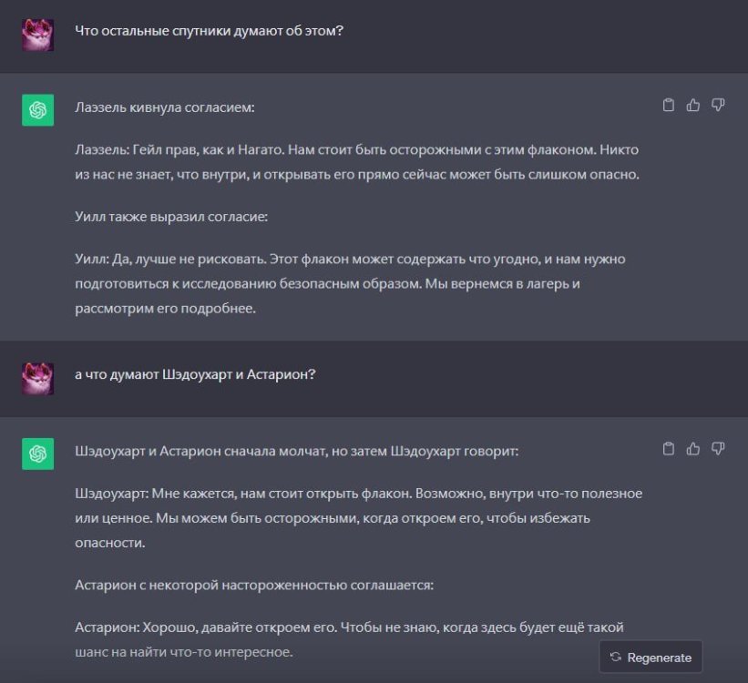Click the paragraph starting "Шэдоухарт: Мне кажется"
This screenshot has height=683, width=748.
coord(358,517)
